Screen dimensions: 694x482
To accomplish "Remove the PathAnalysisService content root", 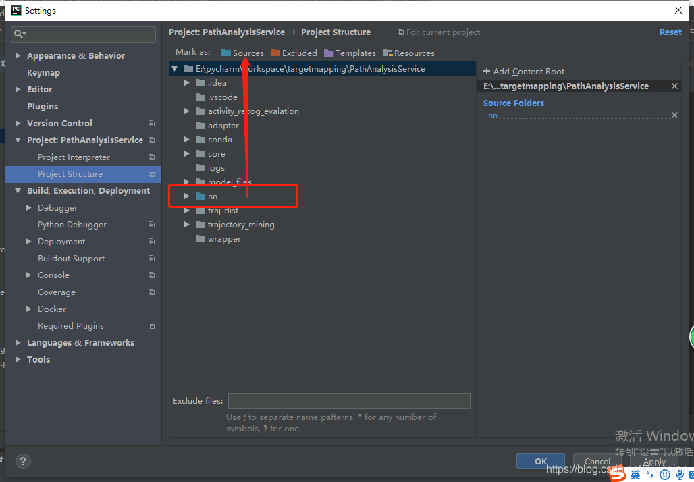I will (674, 86).
